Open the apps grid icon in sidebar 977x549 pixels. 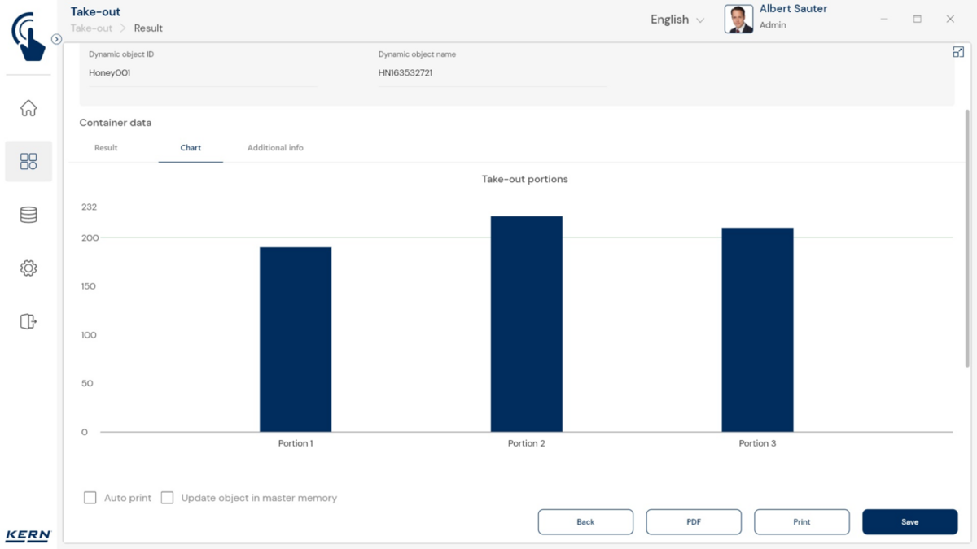pos(28,161)
